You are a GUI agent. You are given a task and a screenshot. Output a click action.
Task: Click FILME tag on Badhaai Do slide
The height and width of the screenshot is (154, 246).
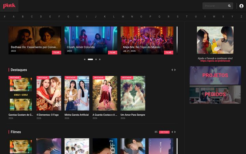click(x=56, y=52)
